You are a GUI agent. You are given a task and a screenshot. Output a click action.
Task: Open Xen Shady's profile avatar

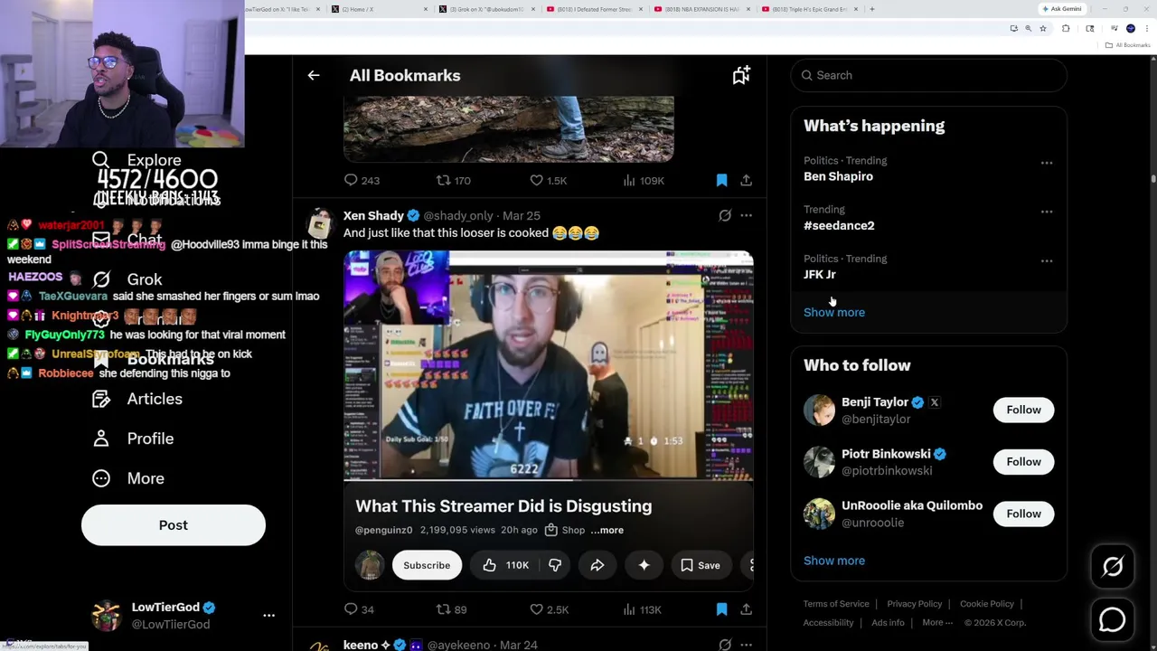pos(320,223)
